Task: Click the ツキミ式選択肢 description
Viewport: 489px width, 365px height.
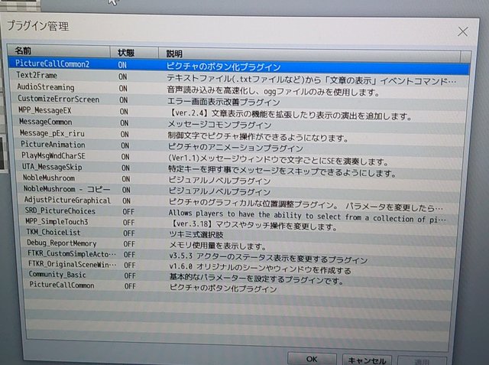Action: click(x=196, y=234)
